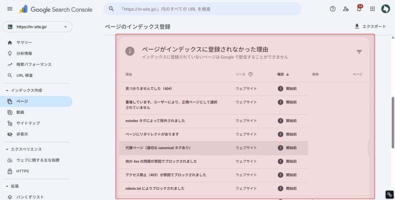Click the Google Search Console logo
Screen dimensions: 395x200
(x=56, y=10)
